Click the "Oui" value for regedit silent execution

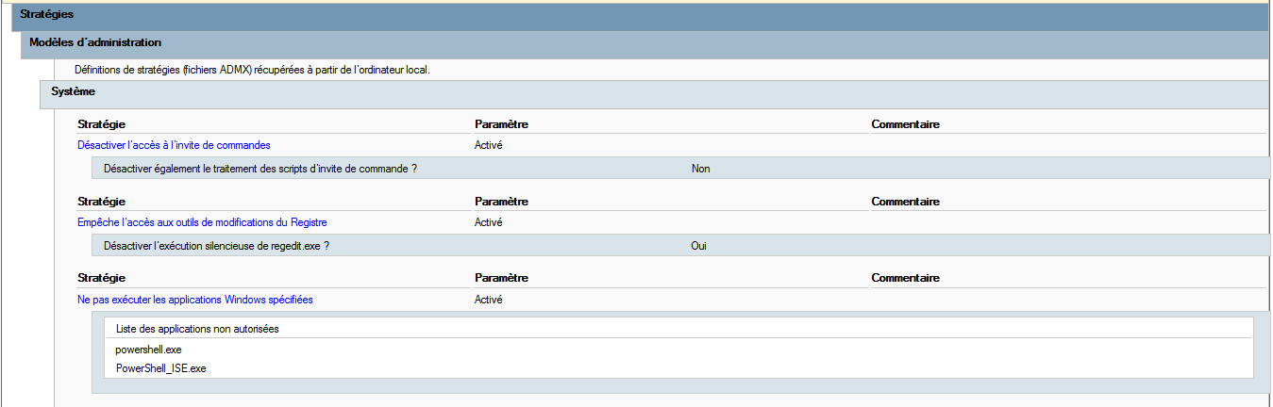tap(699, 246)
